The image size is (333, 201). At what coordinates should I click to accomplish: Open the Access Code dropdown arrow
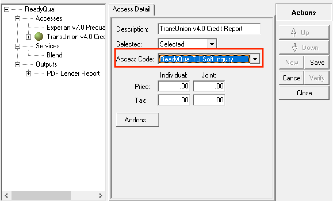(x=255, y=59)
